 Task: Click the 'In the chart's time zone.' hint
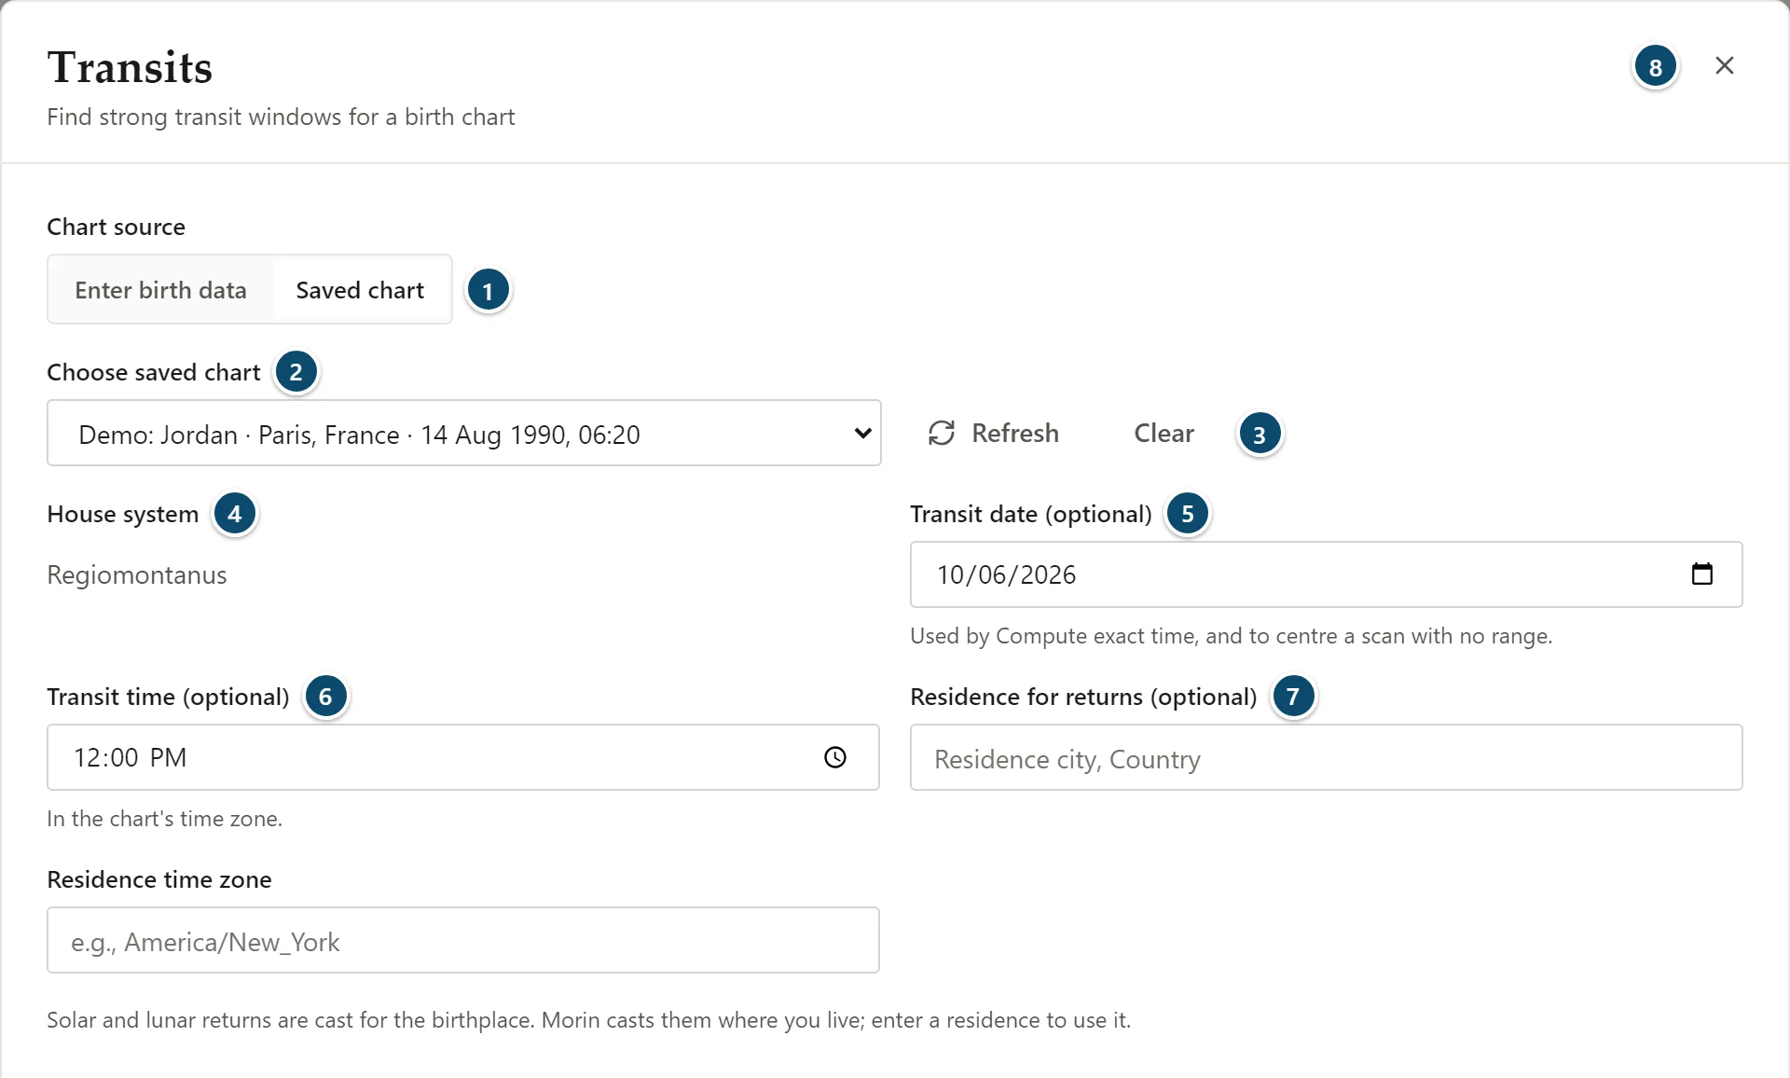click(164, 819)
